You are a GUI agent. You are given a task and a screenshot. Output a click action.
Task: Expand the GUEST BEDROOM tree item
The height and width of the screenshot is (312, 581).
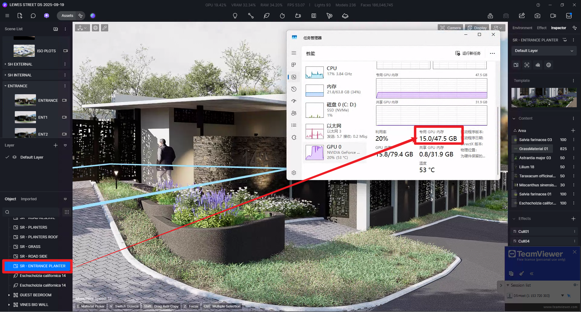click(9, 295)
